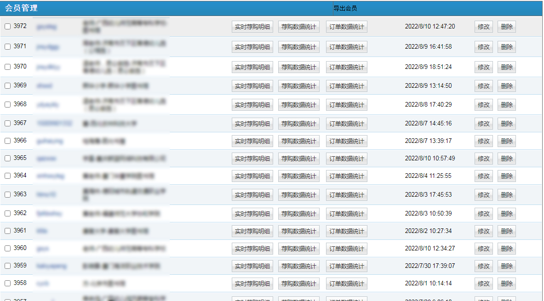Select the checkbox beside member 3969
The image size is (544, 301).
(x=7, y=86)
